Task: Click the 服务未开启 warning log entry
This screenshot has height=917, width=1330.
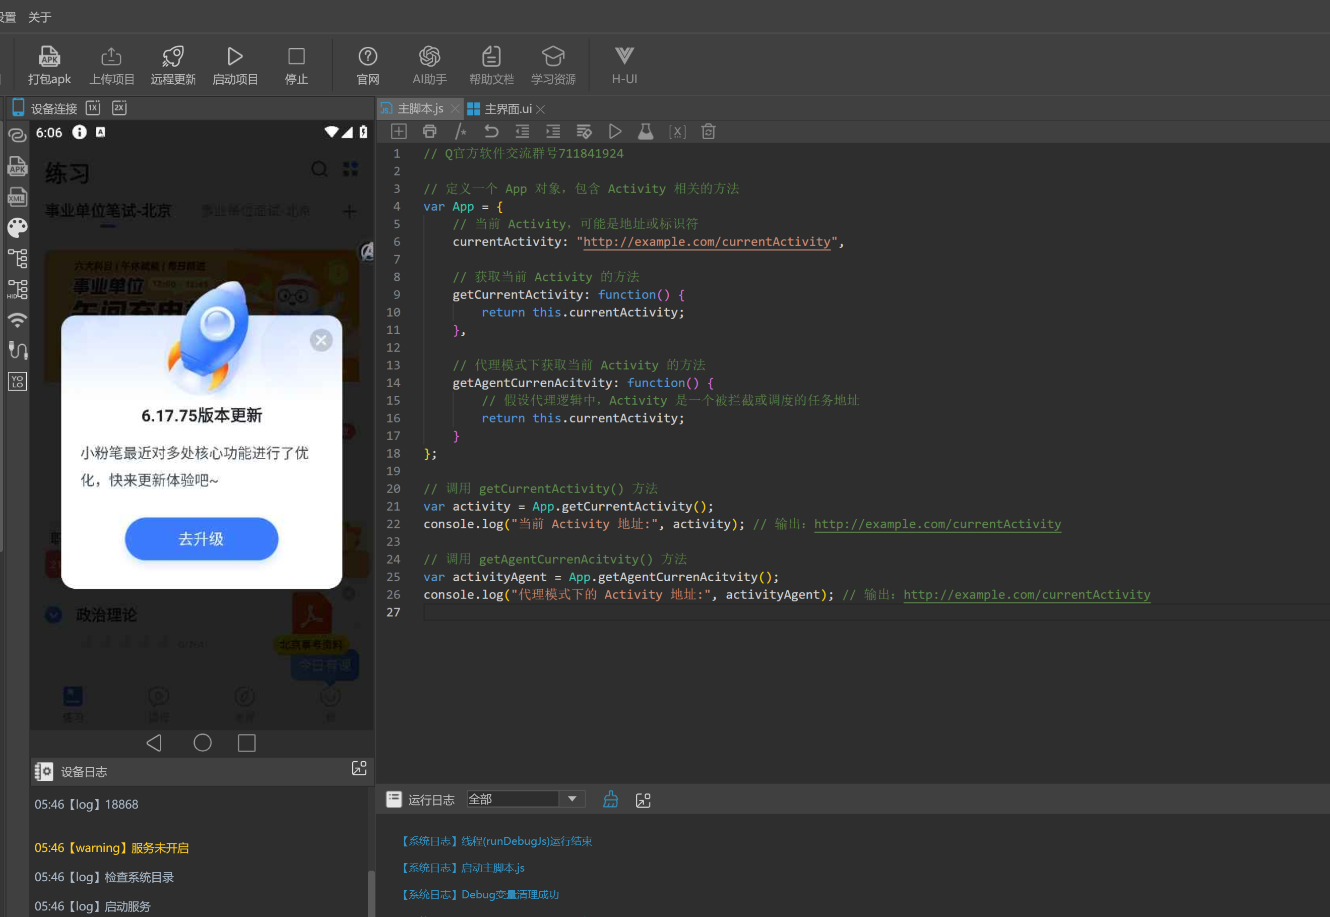Action: point(111,848)
